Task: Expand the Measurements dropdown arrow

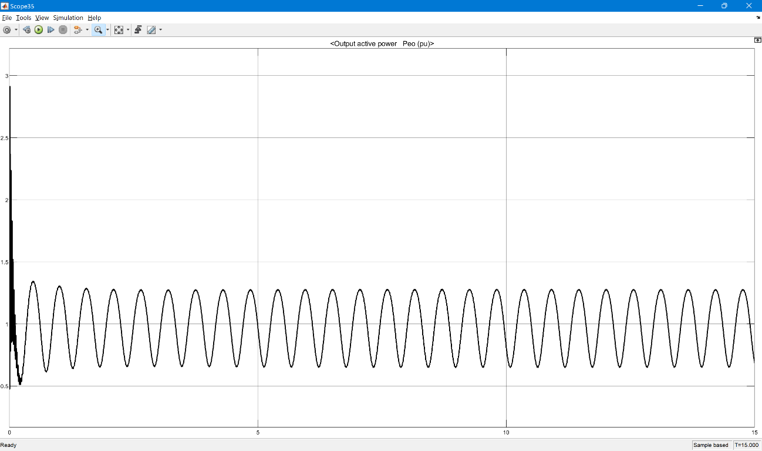Action: (160, 29)
